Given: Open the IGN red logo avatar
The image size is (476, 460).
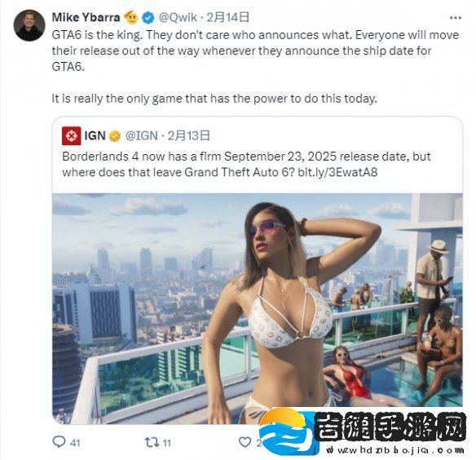Looking at the screenshot, I should coord(72,135).
